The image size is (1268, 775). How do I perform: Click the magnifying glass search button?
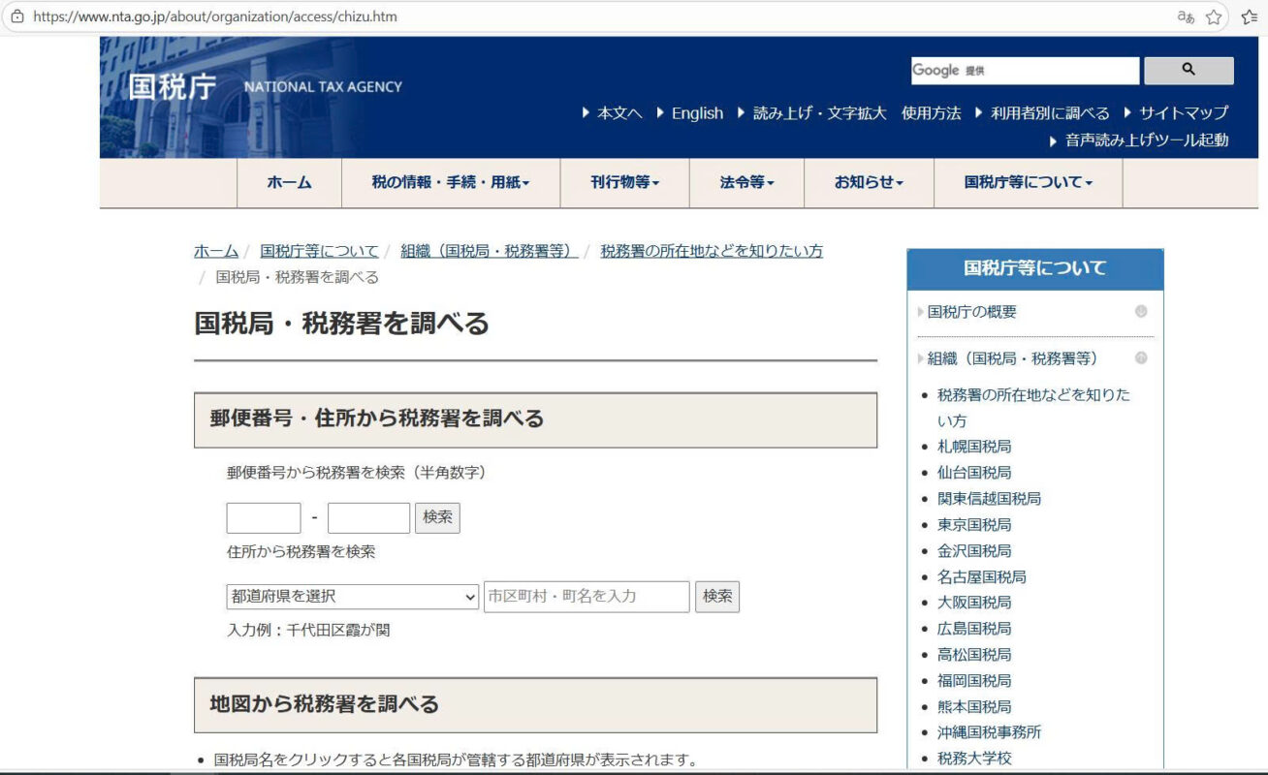point(1188,71)
